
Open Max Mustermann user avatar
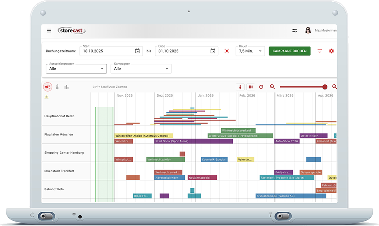(308, 30)
